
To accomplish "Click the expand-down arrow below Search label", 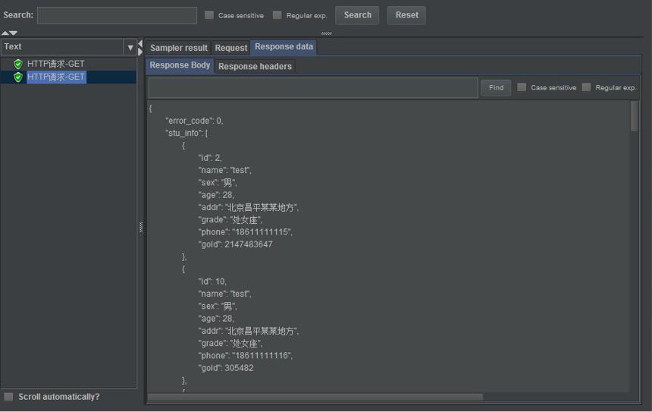I will (x=14, y=33).
